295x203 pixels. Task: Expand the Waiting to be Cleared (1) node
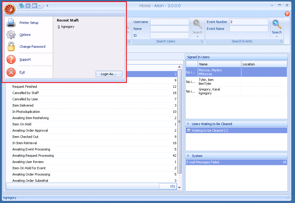[x=189, y=130]
